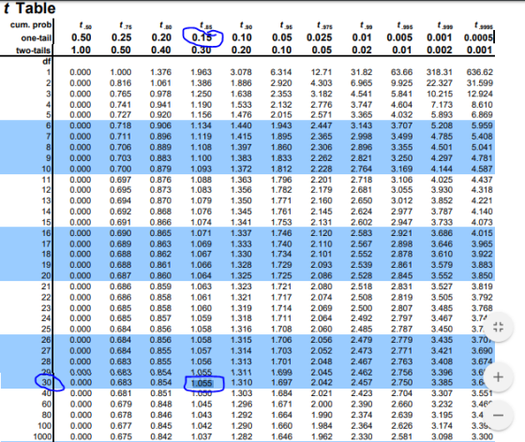This screenshot has height=442, width=525.
Task: Click value 2.042 in df 30 row
Action: point(321,382)
